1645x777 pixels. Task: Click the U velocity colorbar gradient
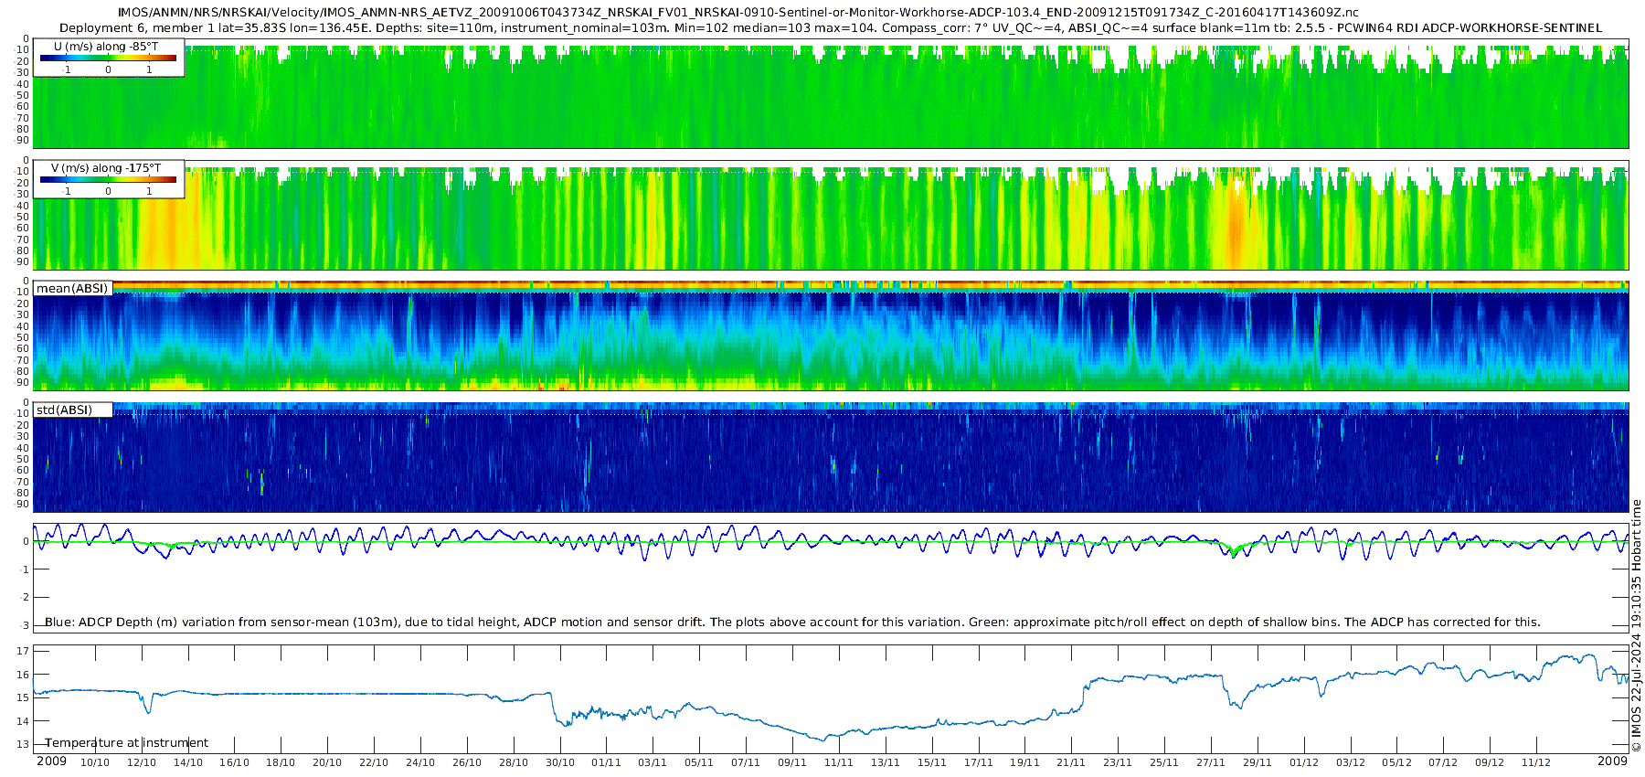pos(108,59)
